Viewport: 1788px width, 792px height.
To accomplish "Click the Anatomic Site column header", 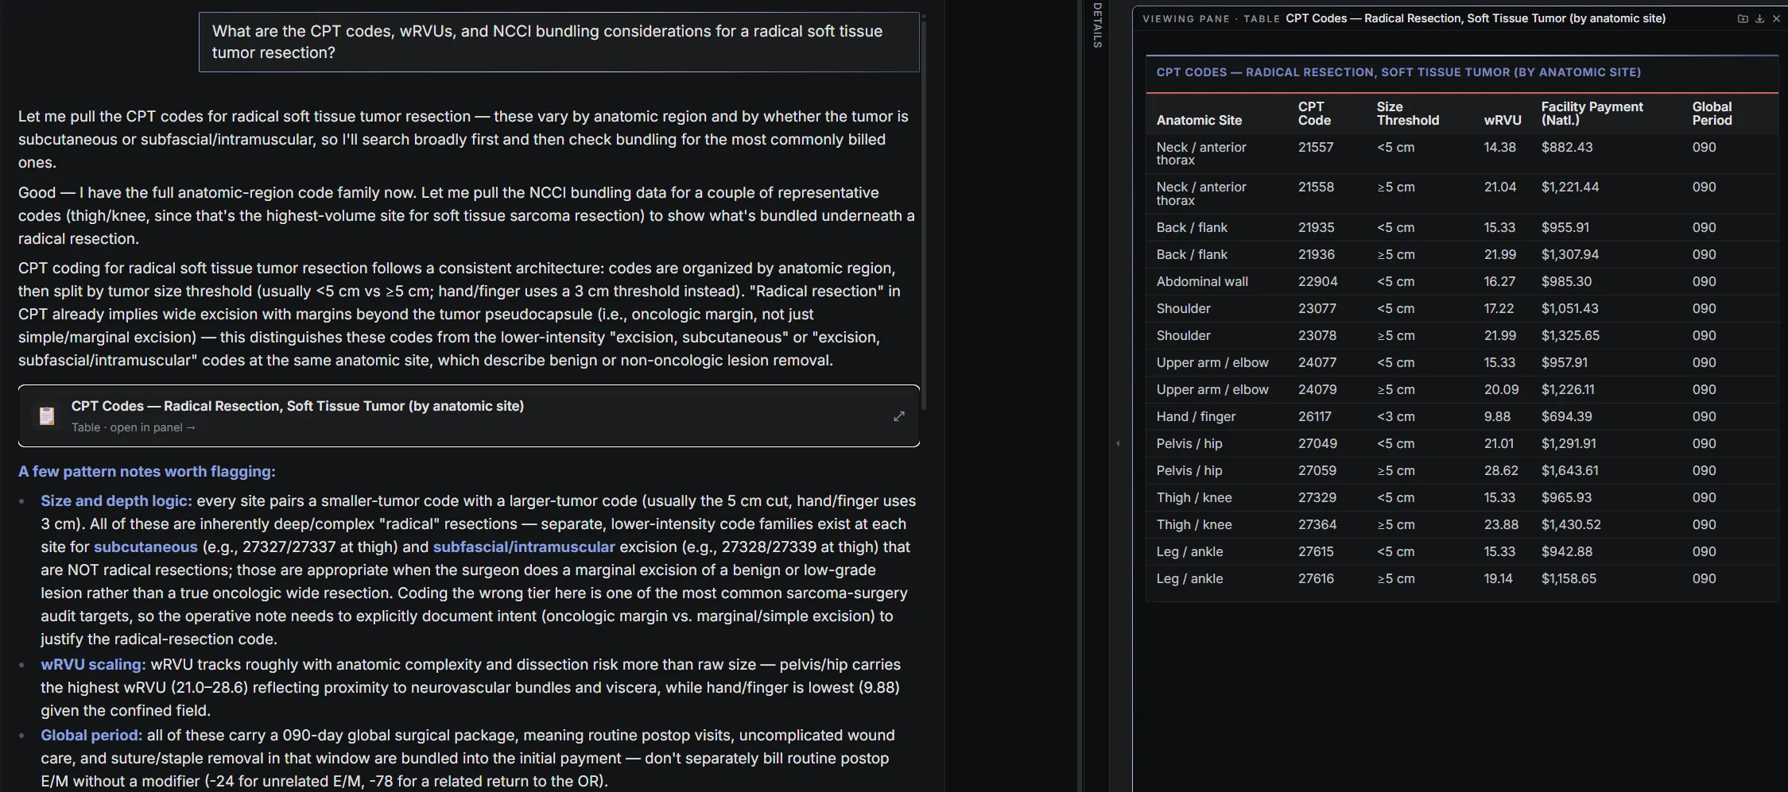I will [1199, 120].
